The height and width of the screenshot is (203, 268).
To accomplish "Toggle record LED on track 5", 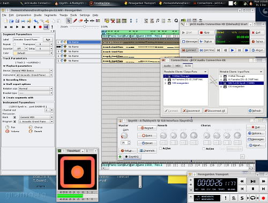I will coord(65,61).
